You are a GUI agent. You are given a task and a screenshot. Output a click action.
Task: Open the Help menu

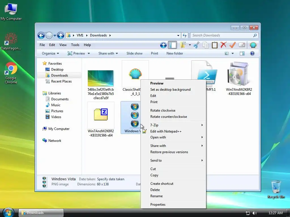[87, 45]
